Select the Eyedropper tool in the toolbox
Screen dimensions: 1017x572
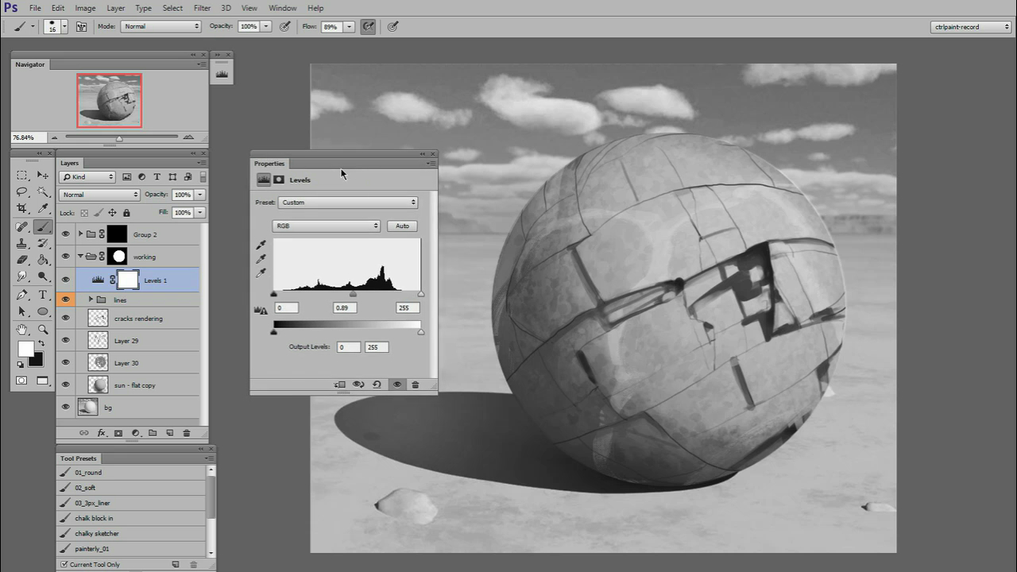[x=43, y=209]
